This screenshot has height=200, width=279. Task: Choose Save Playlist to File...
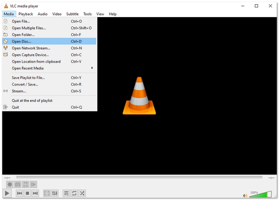pos(49,77)
